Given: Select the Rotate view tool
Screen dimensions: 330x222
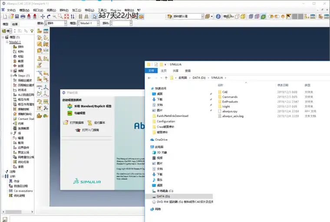Looking at the screenshot, I should pyautogui.click(x=49, y=17).
